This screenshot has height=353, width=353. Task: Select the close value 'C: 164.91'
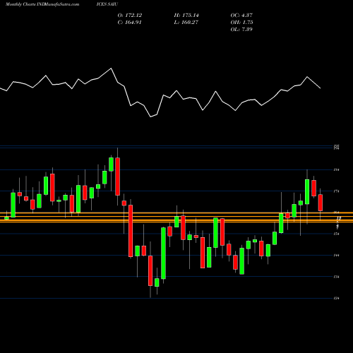pos(130,23)
